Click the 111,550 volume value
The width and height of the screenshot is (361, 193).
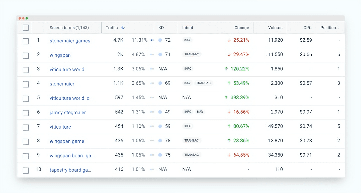coord(274,54)
